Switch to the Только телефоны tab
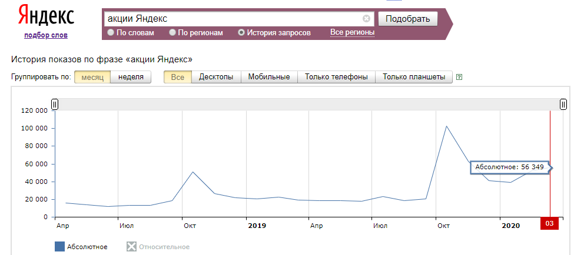Viewport: 574px width, 255px height. click(x=336, y=77)
